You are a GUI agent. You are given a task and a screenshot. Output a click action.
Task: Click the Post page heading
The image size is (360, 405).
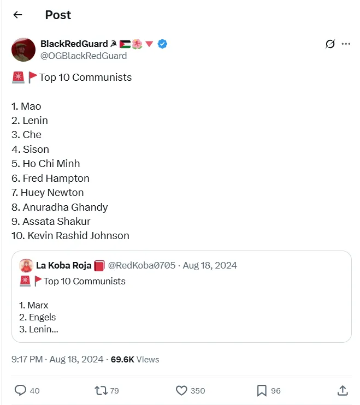58,15
